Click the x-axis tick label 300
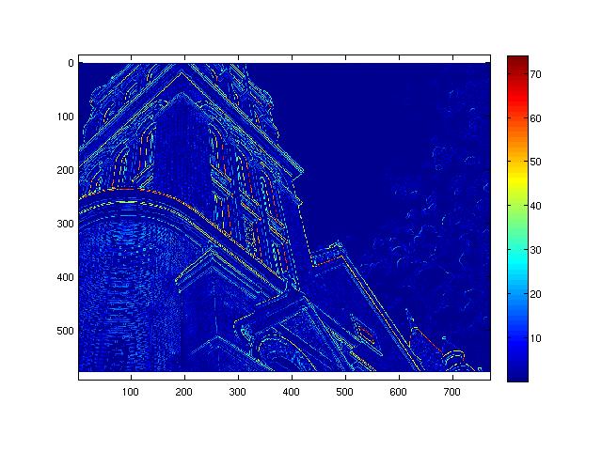 pyautogui.click(x=238, y=392)
